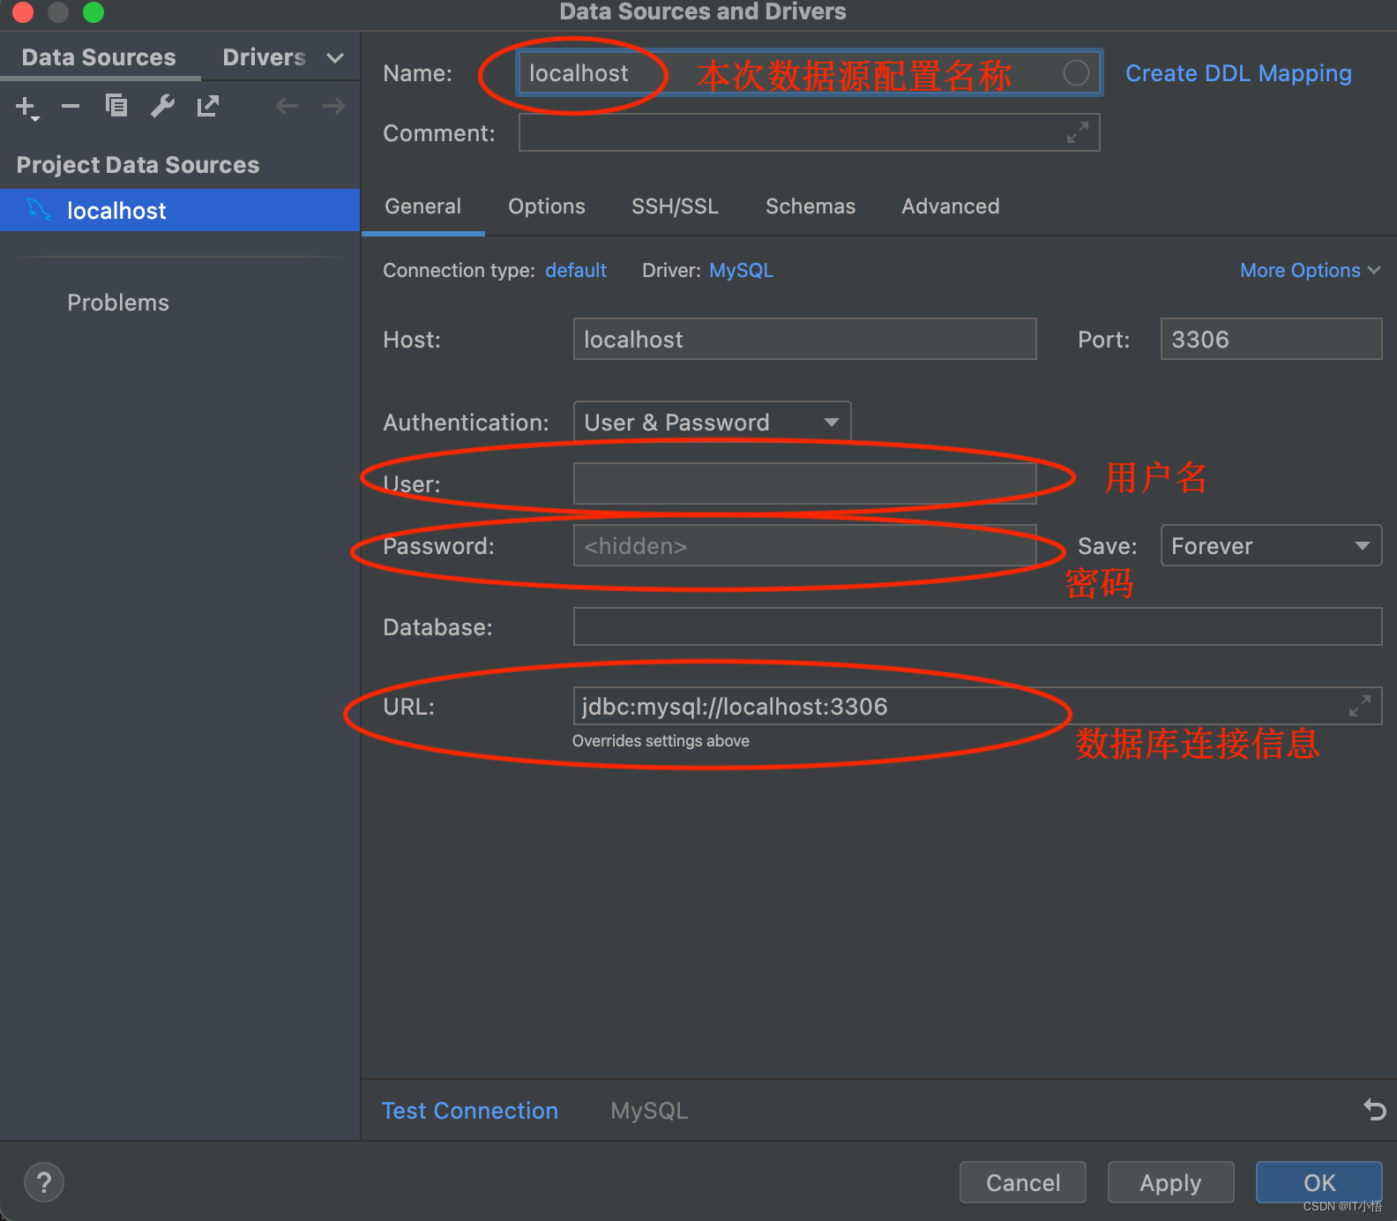Navigate forward with right arrow
The height and width of the screenshot is (1221, 1397).
tap(333, 106)
